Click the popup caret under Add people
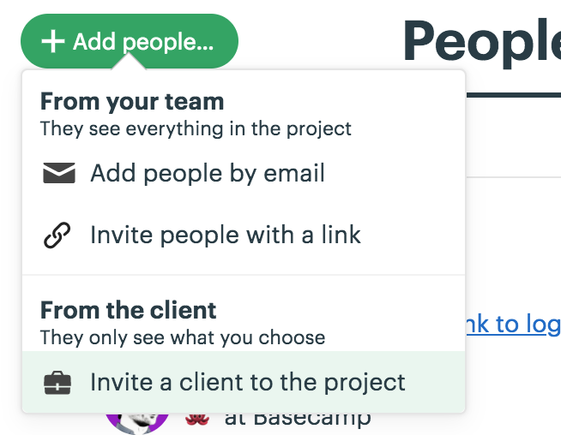 [x=129, y=62]
